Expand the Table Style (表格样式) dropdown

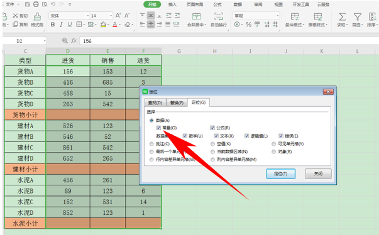tap(327, 25)
